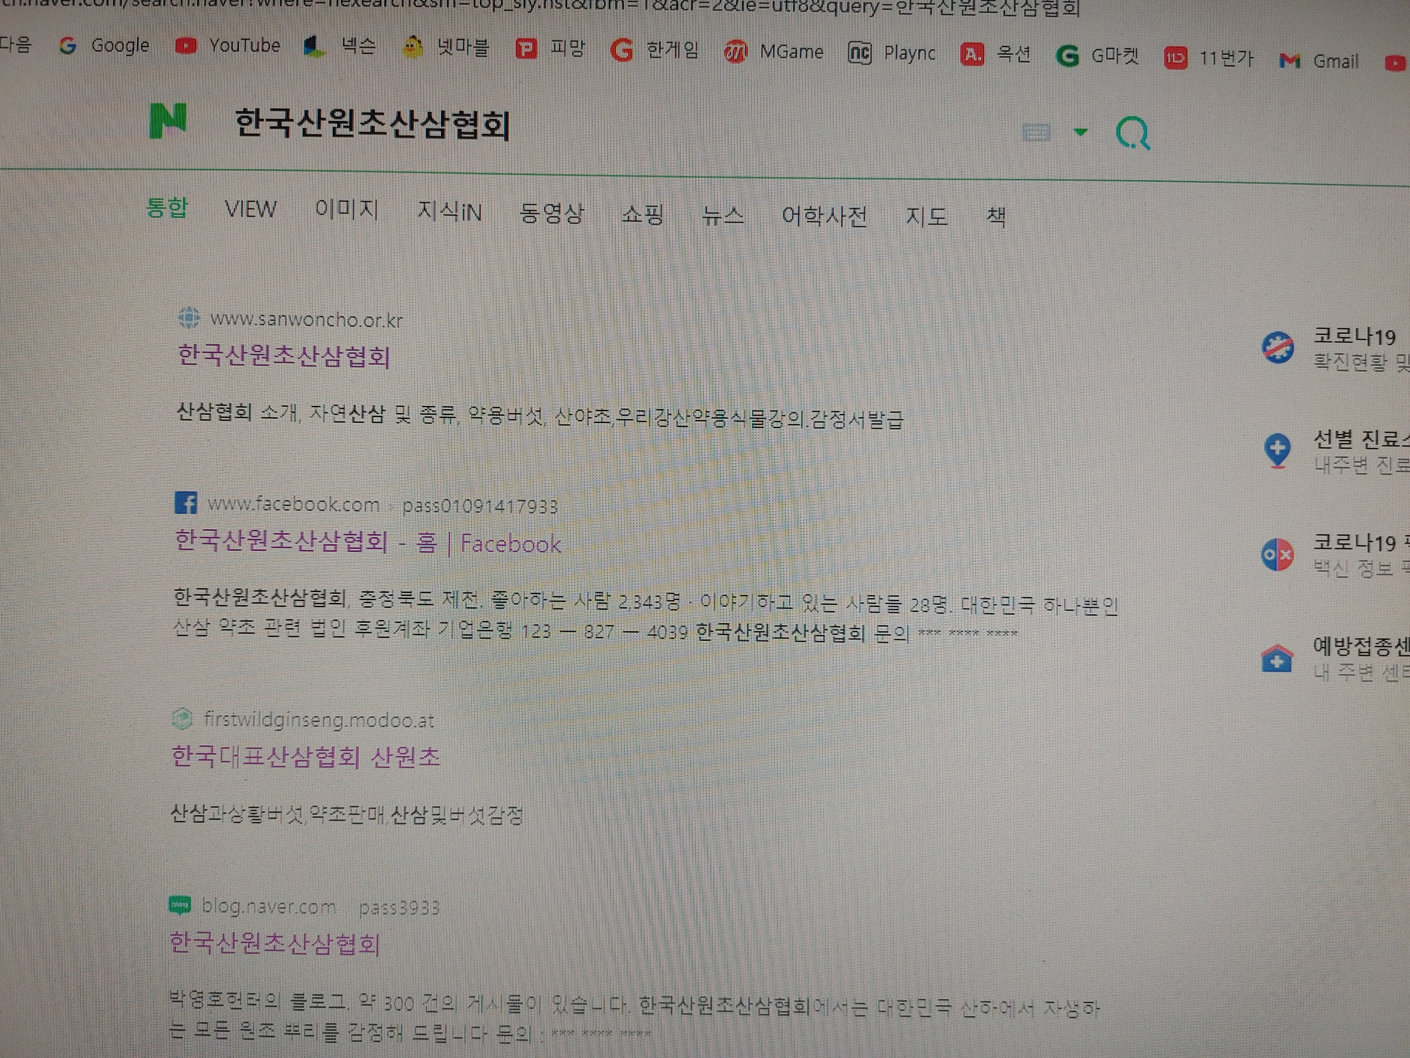Open the 지식iN tab
The image size is (1410, 1058).
(x=449, y=211)
